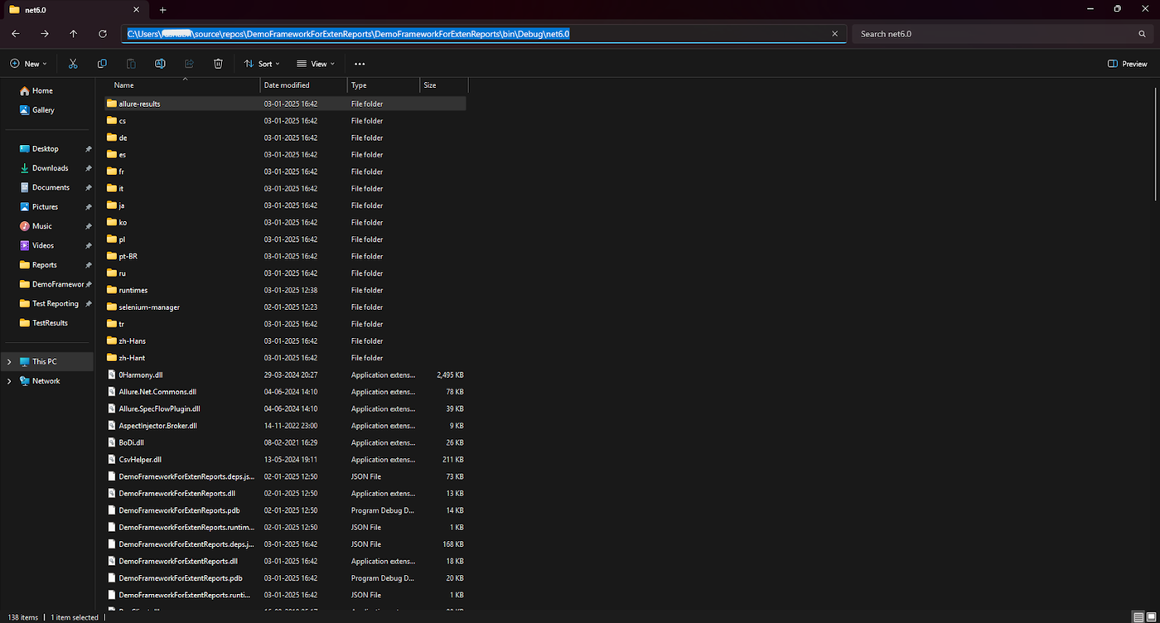Click the Cut scissors icon in toolbar
Image resolution: width=1160 pixels, height=623 pixels.
73,64
